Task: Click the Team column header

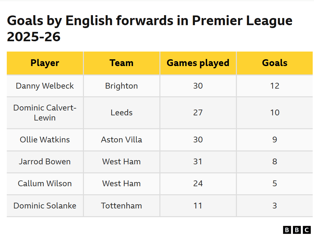Action: coord(121,63)
